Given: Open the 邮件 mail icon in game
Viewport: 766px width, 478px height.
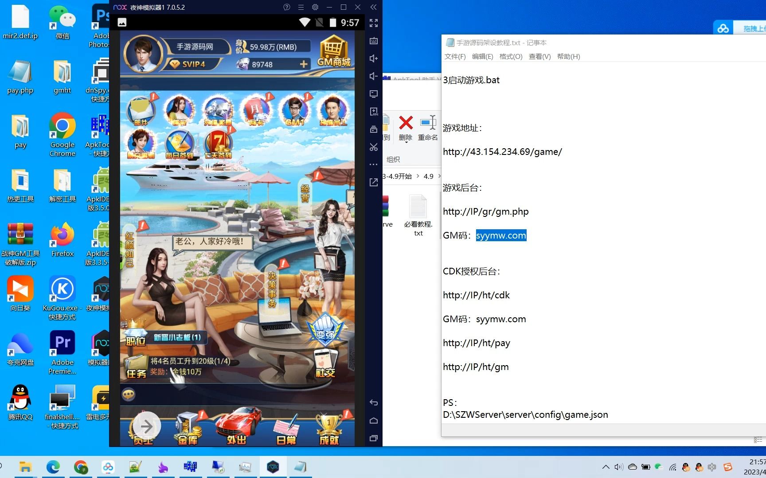Looking at the screenshot, I should (x=141, y=110).
